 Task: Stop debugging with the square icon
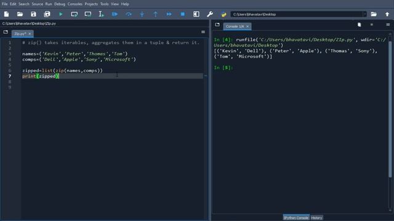click(x=183, y=14)
